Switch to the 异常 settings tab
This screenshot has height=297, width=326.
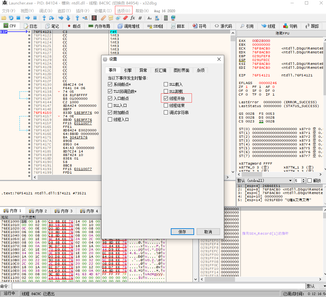(143, 70)
